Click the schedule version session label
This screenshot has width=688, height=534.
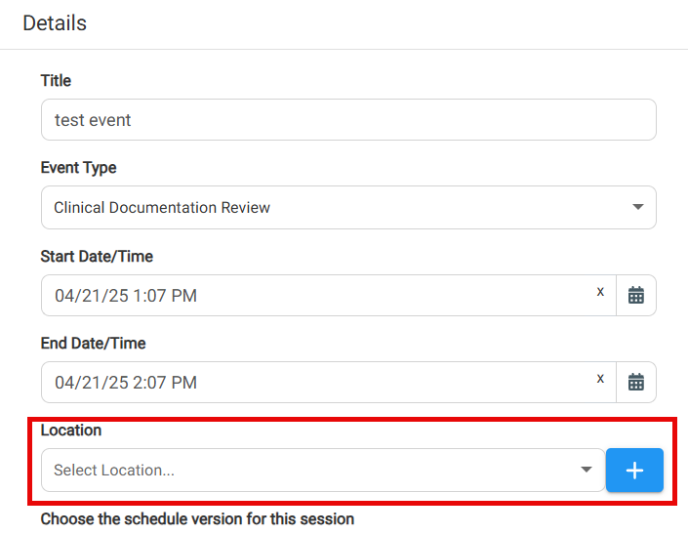point(197,519)
